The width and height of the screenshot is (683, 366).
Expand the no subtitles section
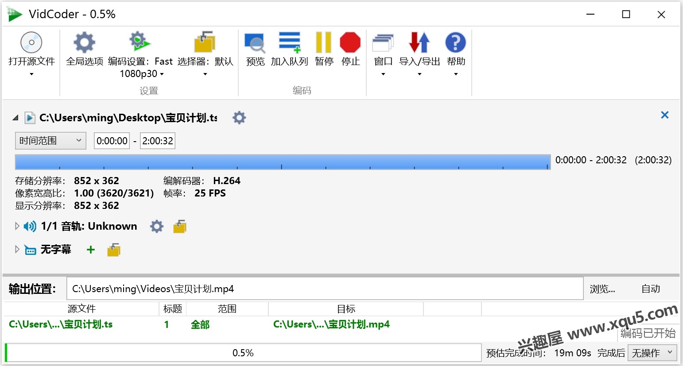coord(17,249)
